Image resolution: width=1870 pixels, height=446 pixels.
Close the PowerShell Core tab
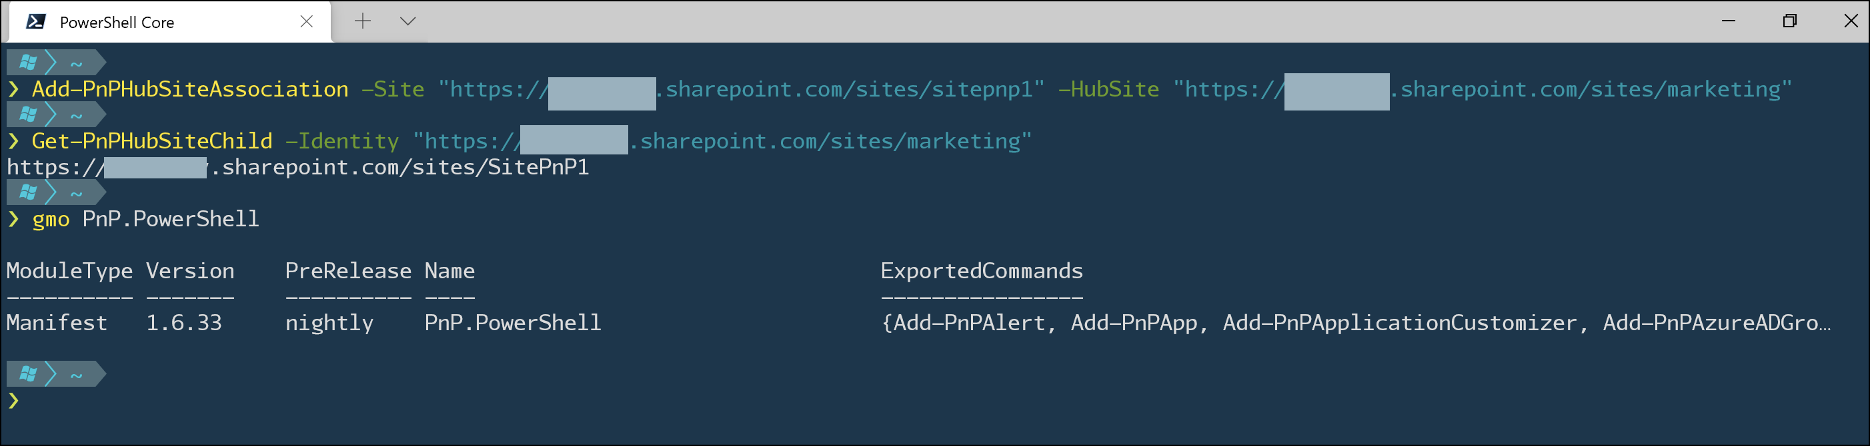(308, 21)
